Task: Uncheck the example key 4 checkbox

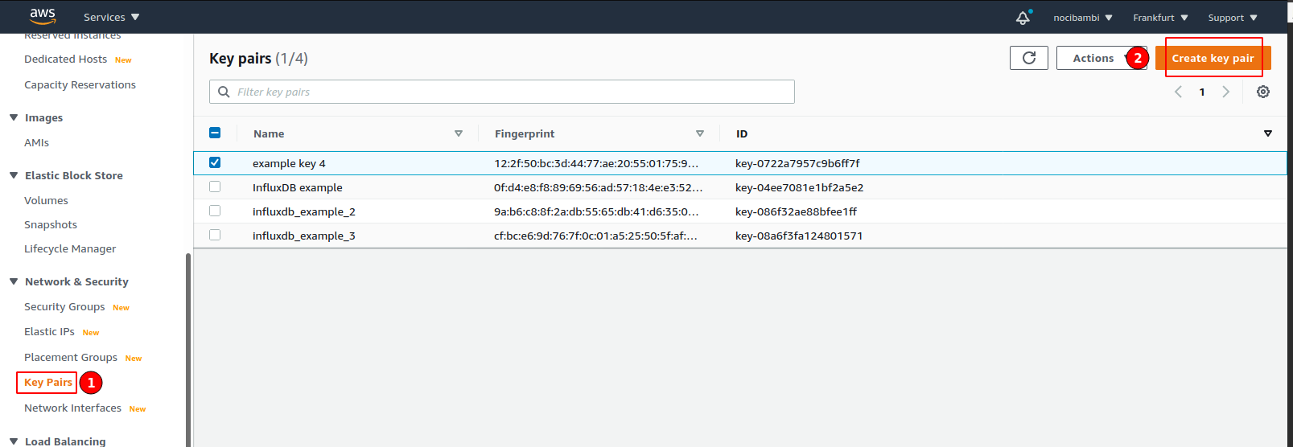Action: point(215,162)
